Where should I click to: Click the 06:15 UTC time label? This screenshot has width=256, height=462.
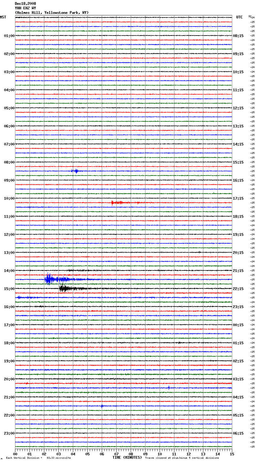click(238, 433)
